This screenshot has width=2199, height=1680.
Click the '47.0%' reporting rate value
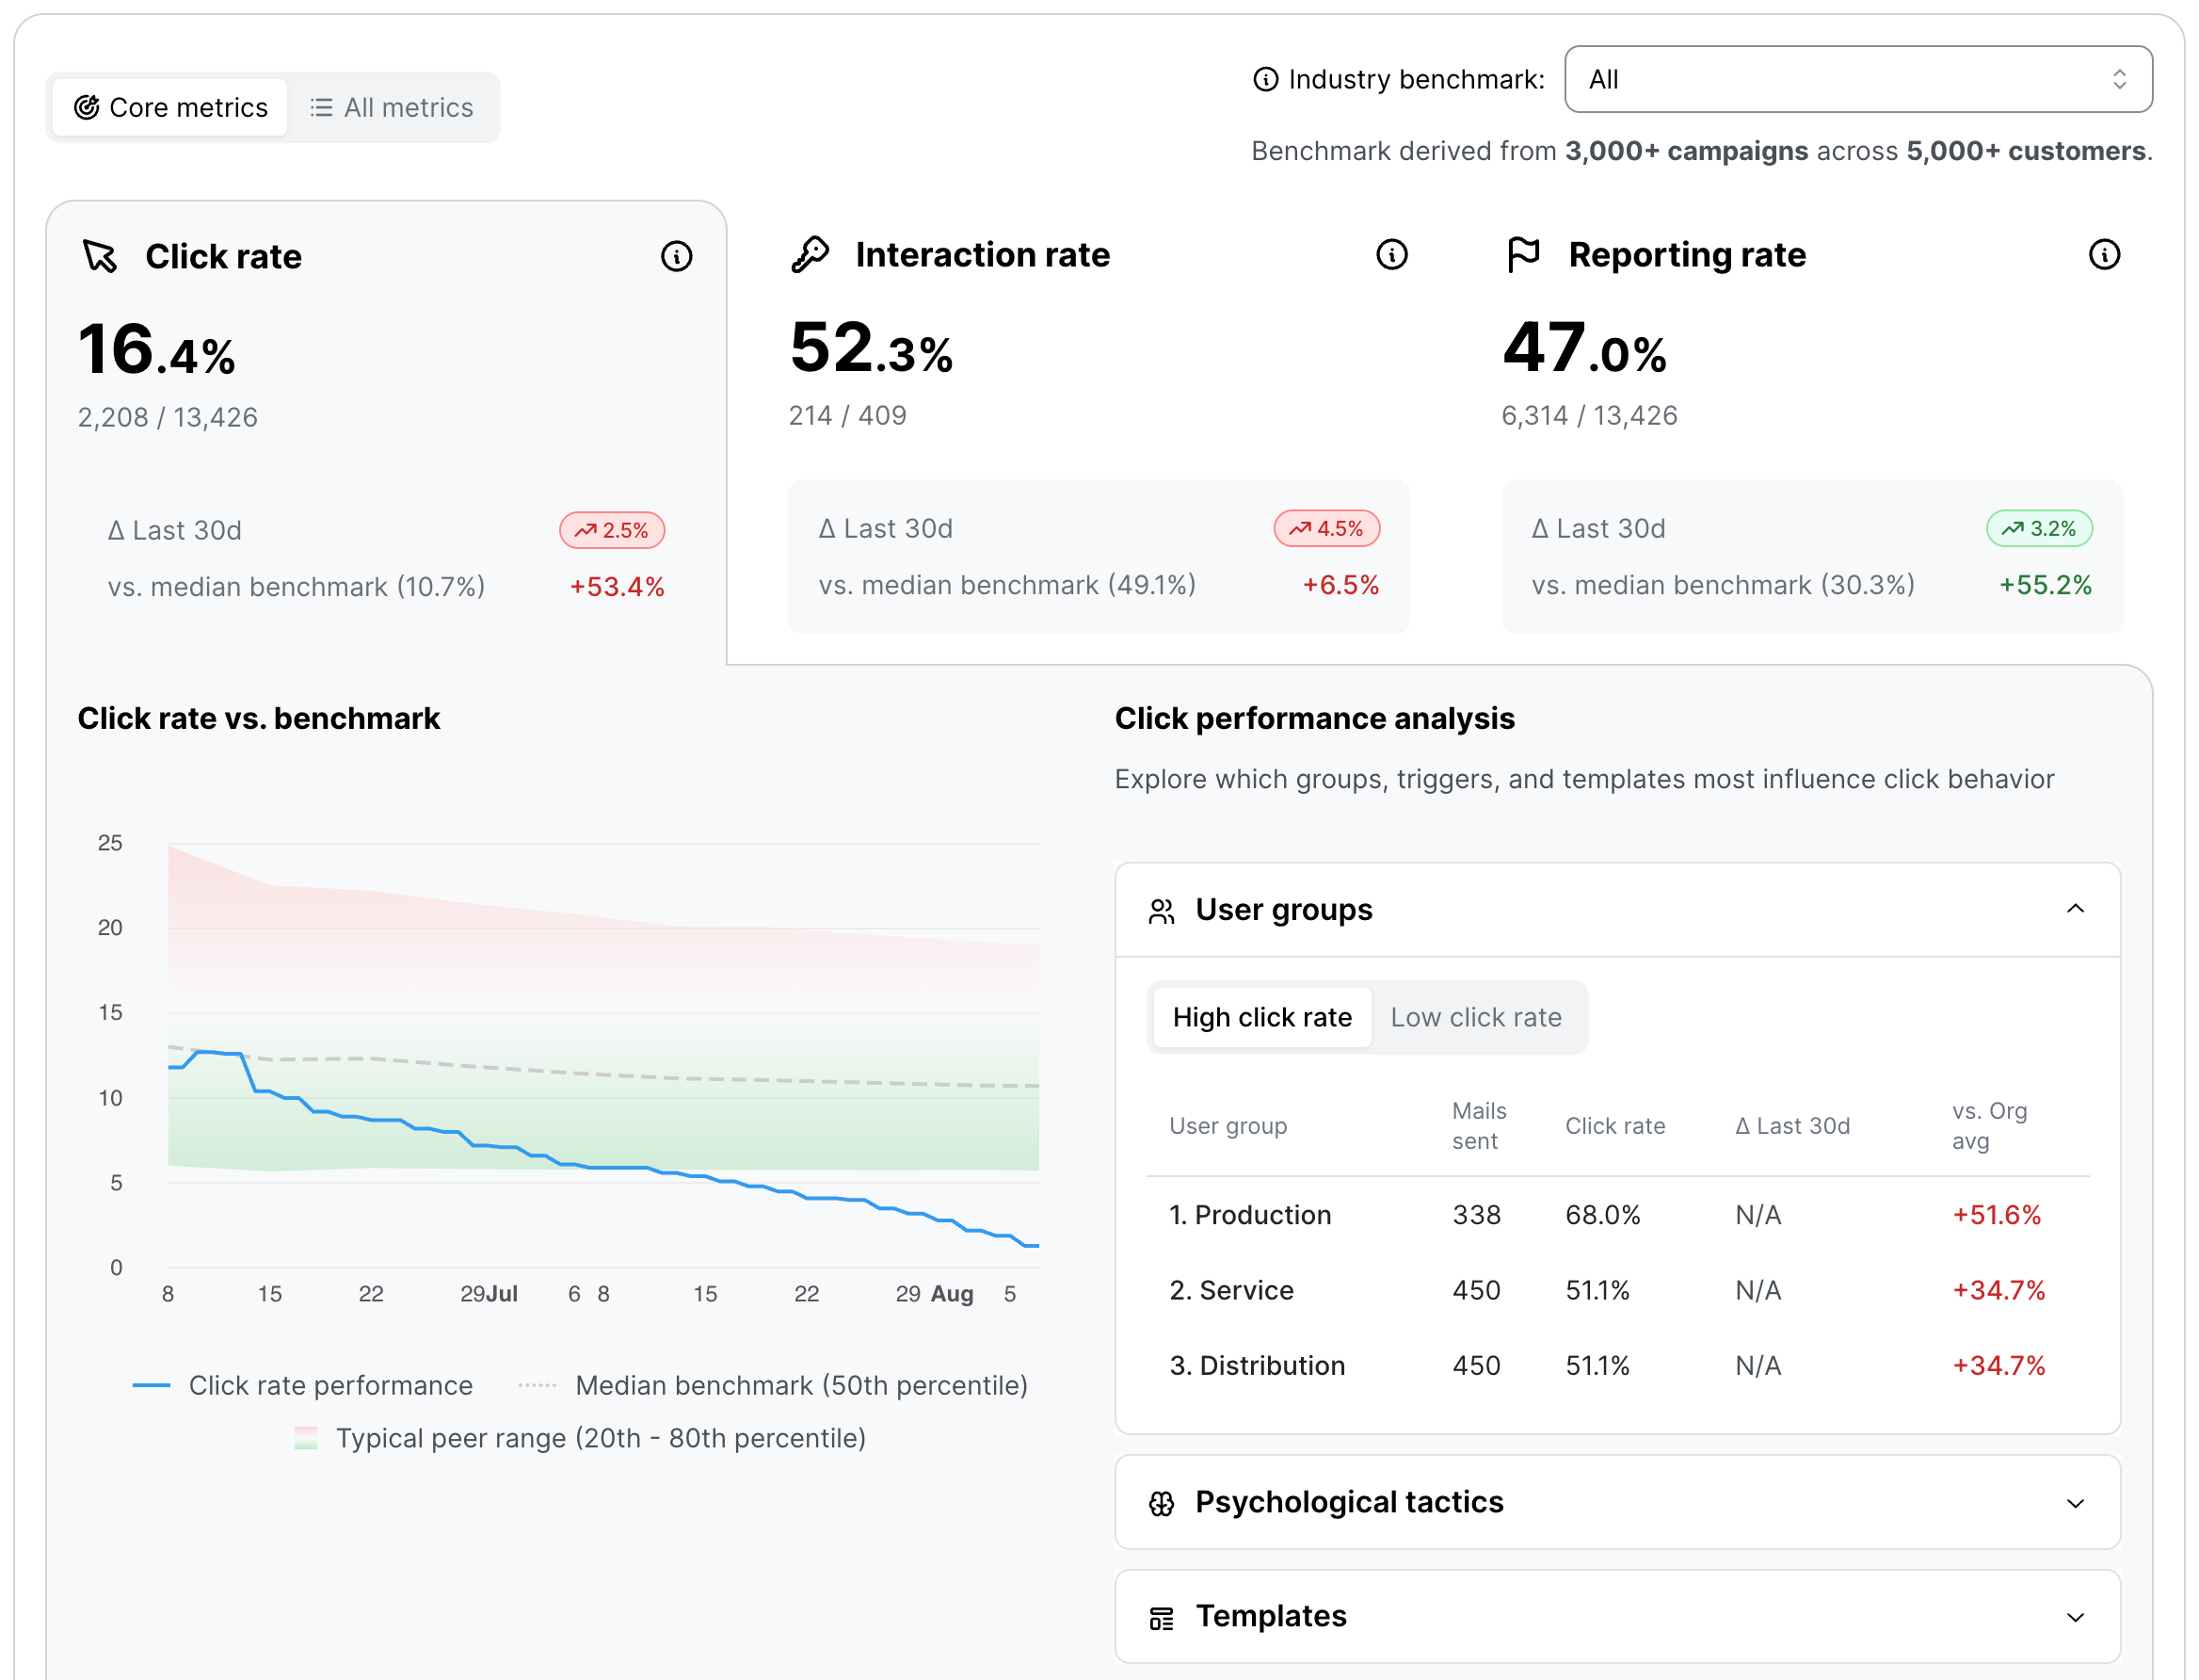tap(1584, 349)
